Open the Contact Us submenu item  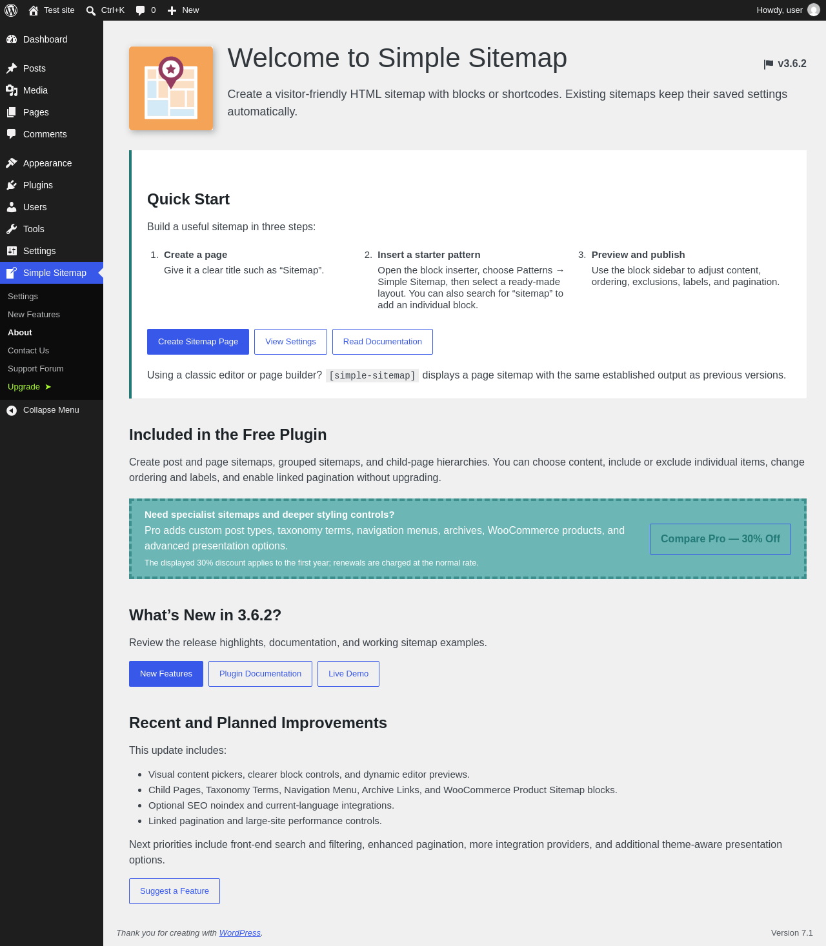click(x=28, y=351)
